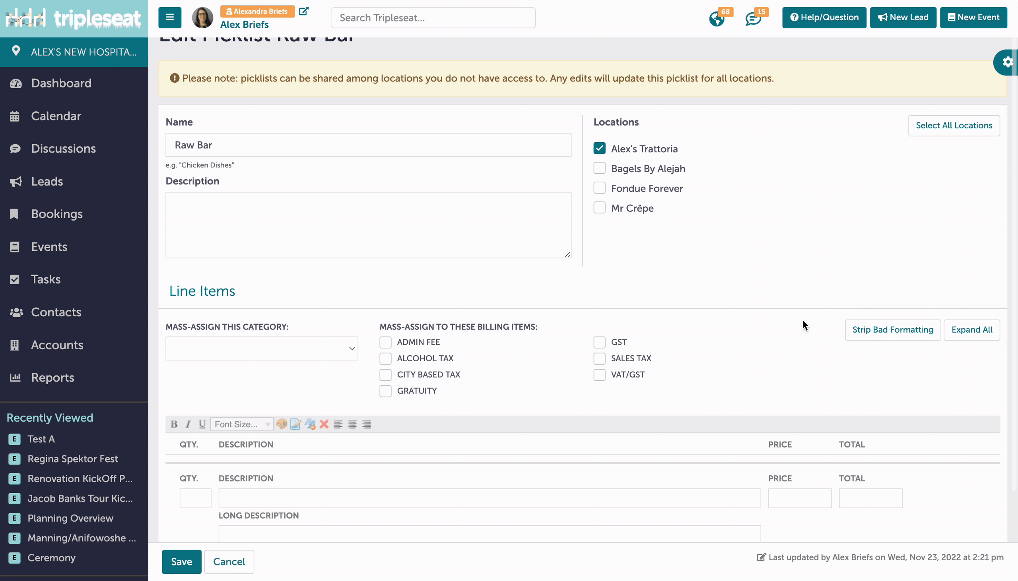Open the external link icon beside Alexandra Briefs
The image size is (1018, 581).
point(304,11)
